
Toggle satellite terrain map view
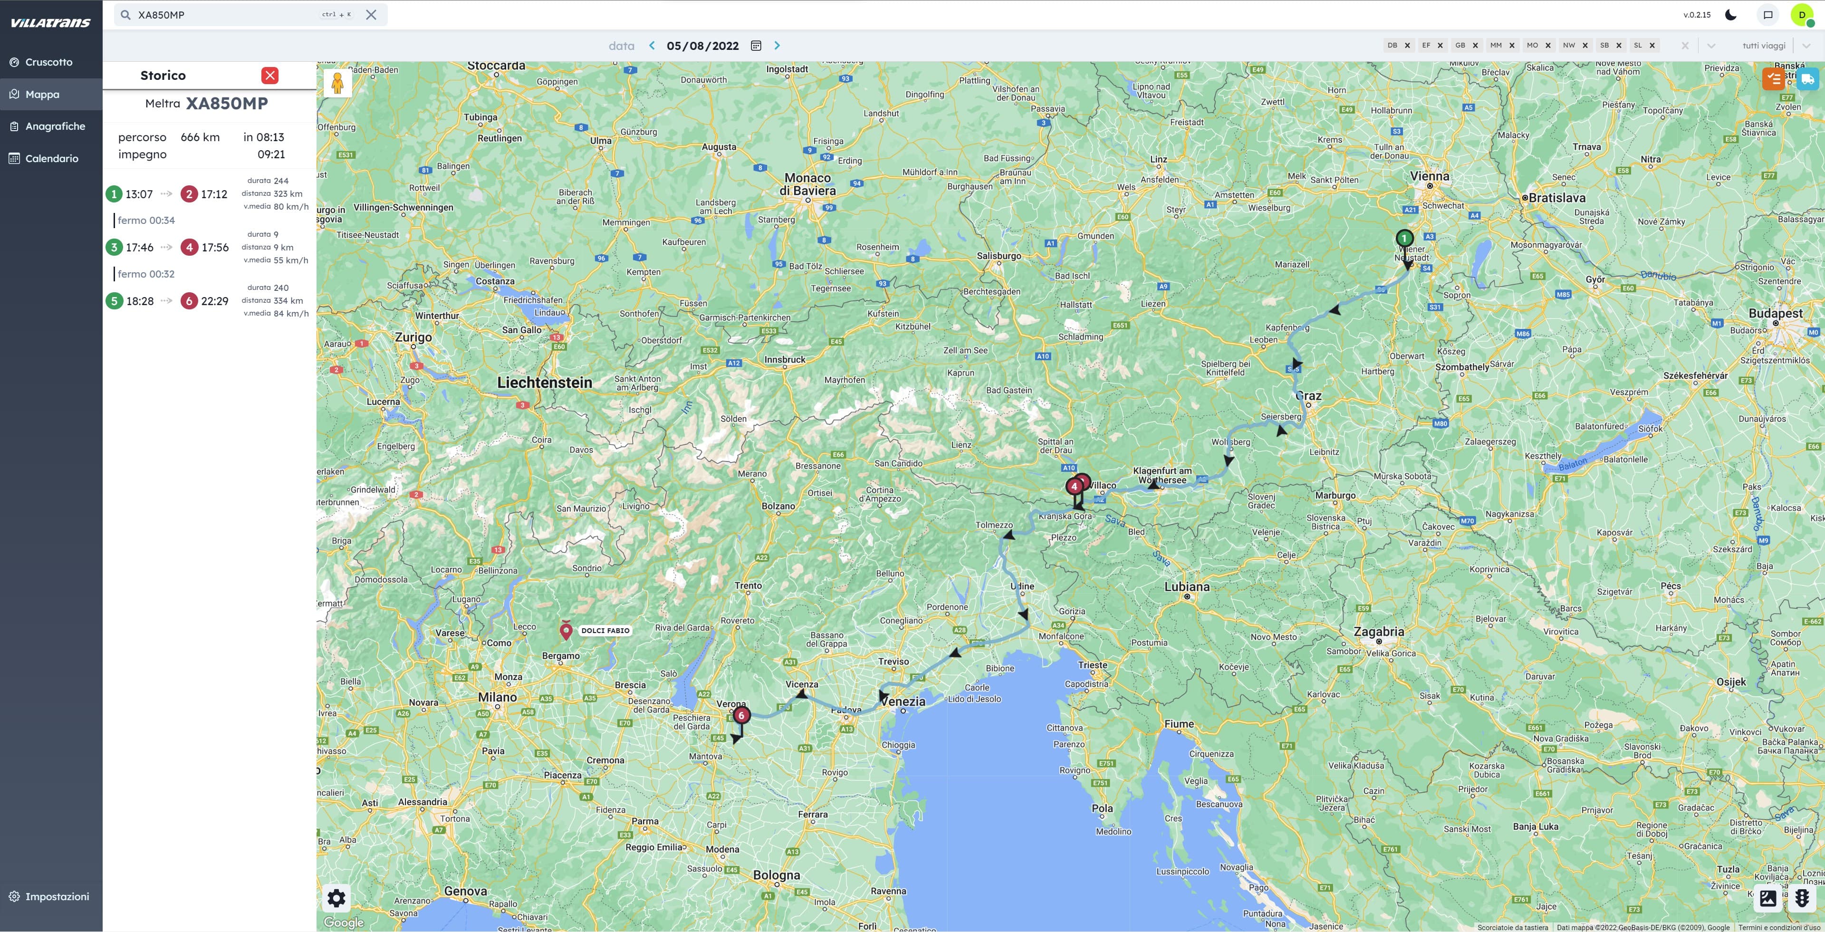coord(1768,898)
